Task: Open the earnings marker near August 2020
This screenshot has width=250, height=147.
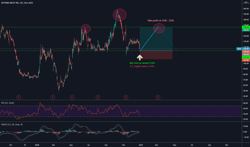Action: [98, 97]
